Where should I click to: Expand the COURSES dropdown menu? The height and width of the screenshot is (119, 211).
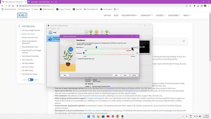[x=161, y=16]
